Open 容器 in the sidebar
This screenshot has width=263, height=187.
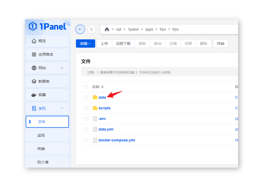(x=47, y=95)
